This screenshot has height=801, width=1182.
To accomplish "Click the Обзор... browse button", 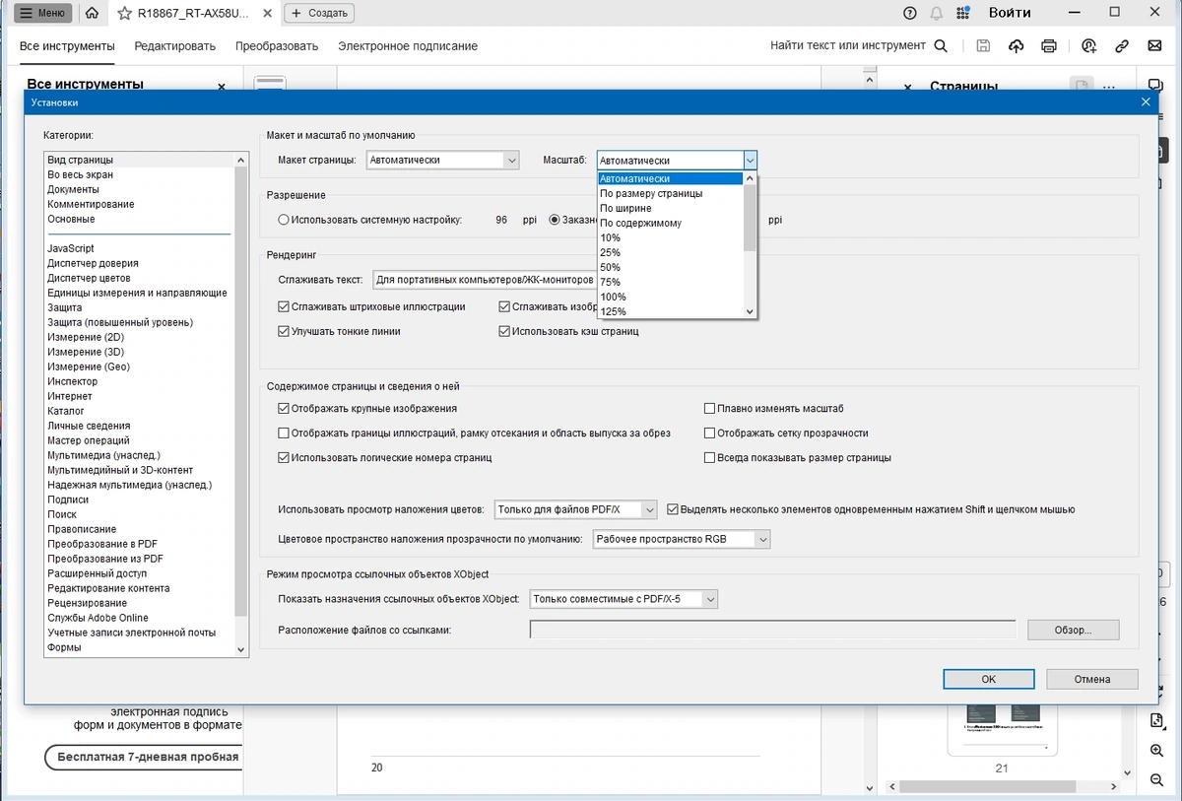I will pyautogui.click(x=1074, y=630).
